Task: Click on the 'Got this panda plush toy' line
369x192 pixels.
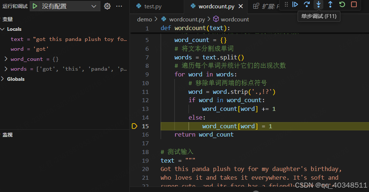Action: pos(251,169)
